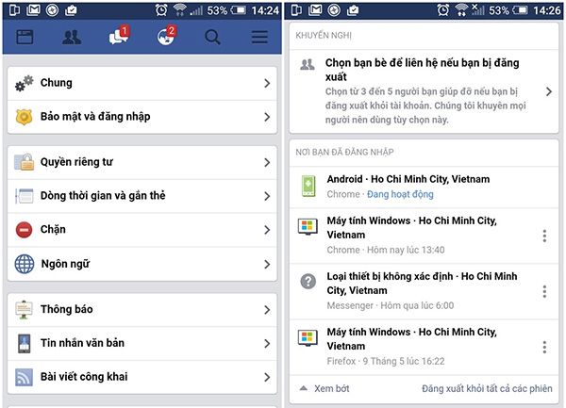Open the Friend Requests icon
566x408 pixels.
click(72, 37)
